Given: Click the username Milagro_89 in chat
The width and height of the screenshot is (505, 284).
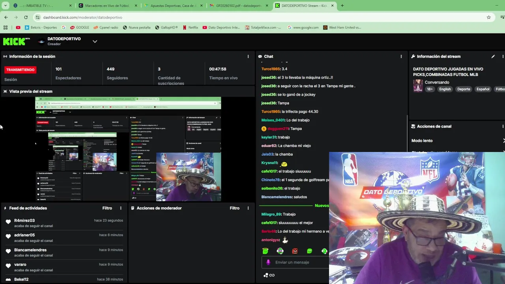Looking at the screenshot, I should coord(271,214).
